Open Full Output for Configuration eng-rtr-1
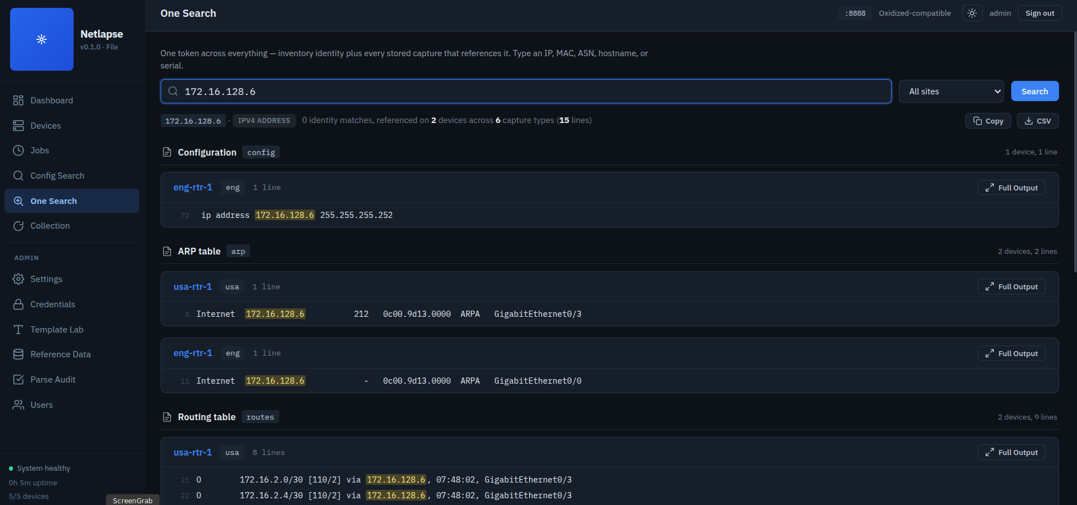Image resolution: width=1077 pixels, height=505 pixels. coord(1011,188)
